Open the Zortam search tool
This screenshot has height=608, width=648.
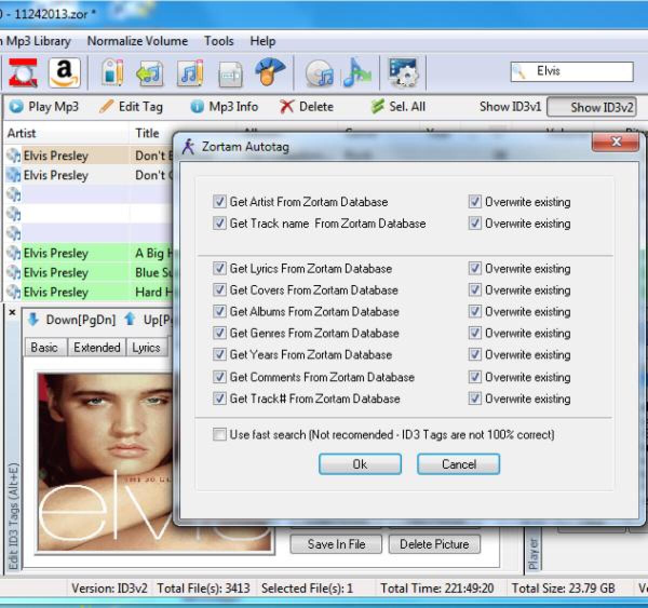coord(23,72)
